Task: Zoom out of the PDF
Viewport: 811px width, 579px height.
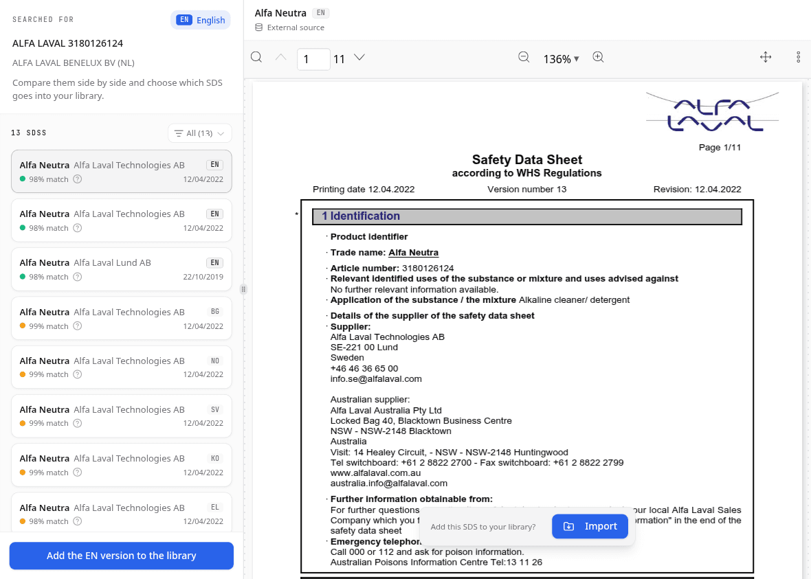Action: pos(524,58)
